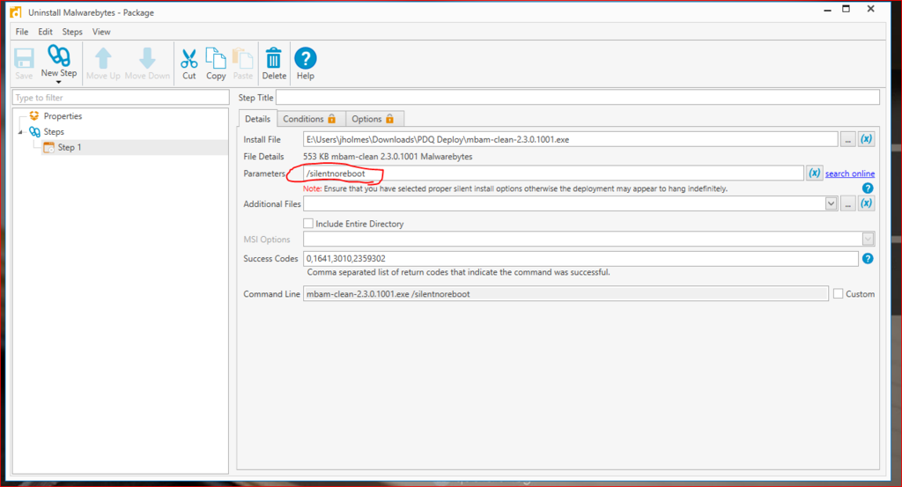Browse for Install File with ellipsis button
This screenshot has height=487, width=902.
click(848, 139)
